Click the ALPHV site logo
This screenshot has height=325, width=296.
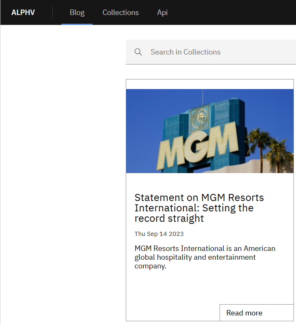23,12
